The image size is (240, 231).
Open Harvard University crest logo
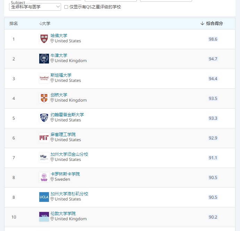(44, 39)
